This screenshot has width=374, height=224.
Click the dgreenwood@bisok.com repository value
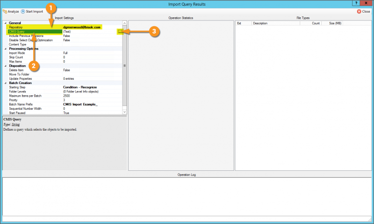pyautogui.click(x=81, y=27)
